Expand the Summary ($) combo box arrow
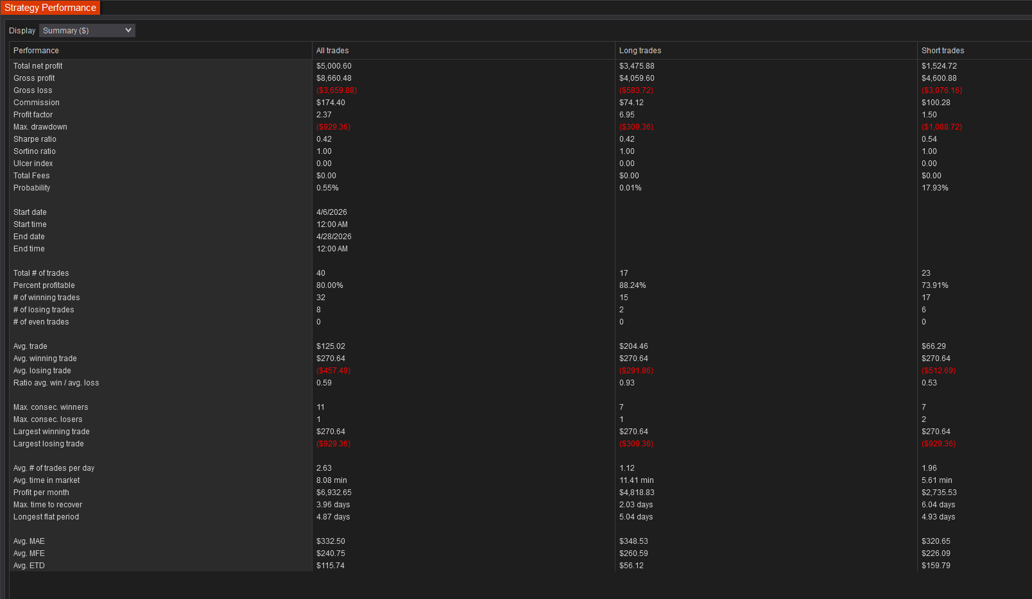The image size is (1032, 599). coord(128,30)
